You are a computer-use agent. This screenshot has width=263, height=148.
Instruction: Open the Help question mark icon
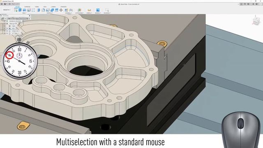click(256, 4)
